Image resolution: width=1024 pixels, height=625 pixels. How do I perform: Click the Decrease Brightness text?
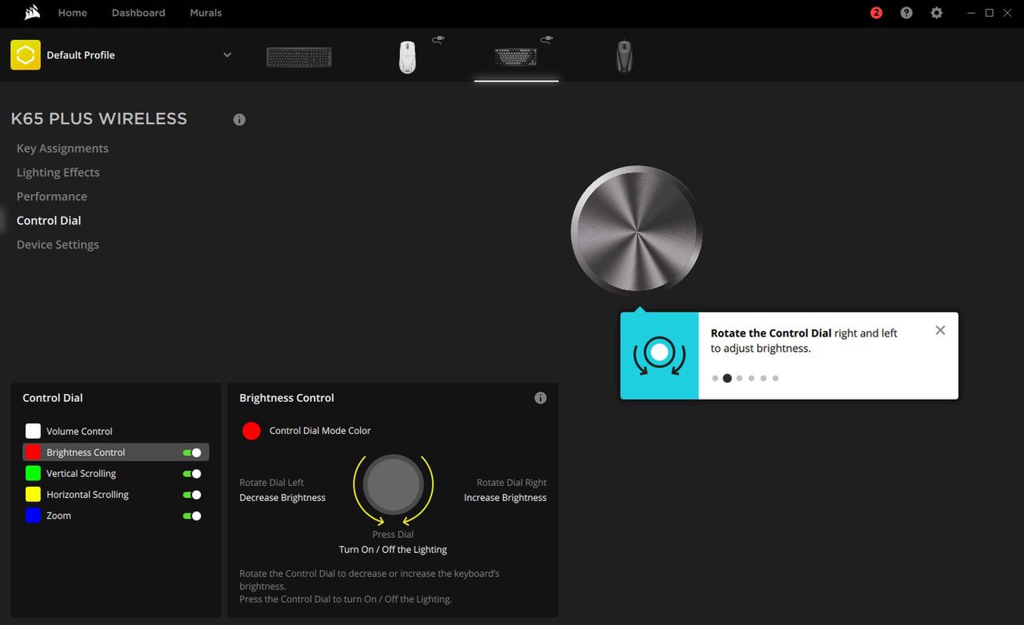[x=282, y=498]
